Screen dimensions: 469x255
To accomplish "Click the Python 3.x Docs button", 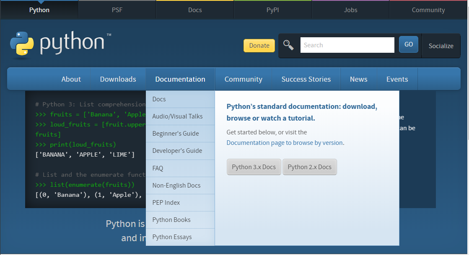I will 254,167.
